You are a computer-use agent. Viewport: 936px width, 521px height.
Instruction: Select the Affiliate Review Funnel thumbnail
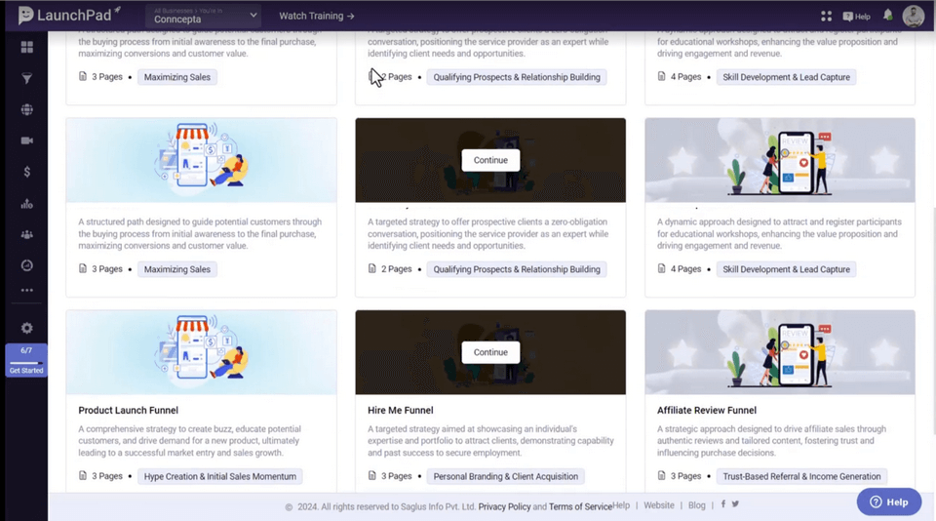[779, 352]
